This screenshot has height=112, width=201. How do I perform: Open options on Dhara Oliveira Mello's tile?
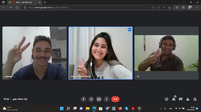(x=130, y=30)
